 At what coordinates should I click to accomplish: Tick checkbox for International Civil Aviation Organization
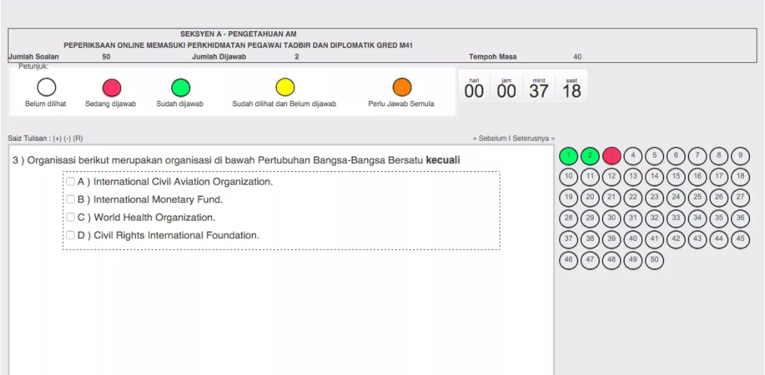[71, 182]
